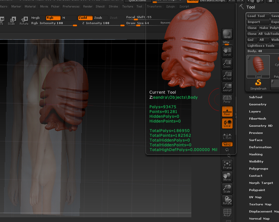Toggle Persp perspective view

pos(227,99)
